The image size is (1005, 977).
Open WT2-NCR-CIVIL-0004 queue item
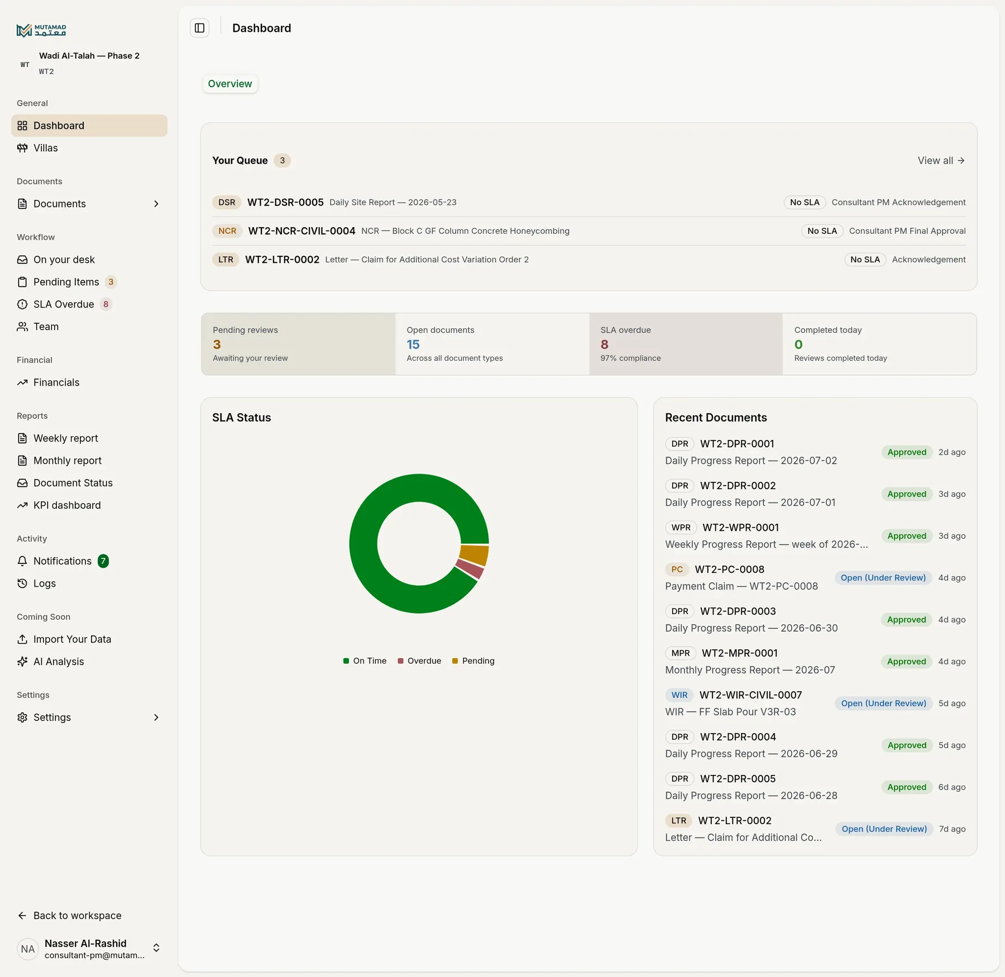(589, 231)
